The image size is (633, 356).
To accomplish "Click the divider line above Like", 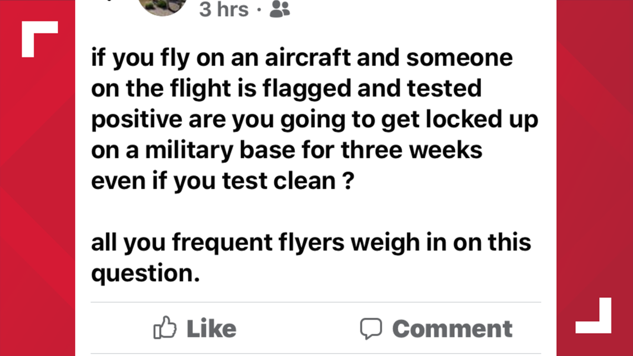I will point(316,302).
